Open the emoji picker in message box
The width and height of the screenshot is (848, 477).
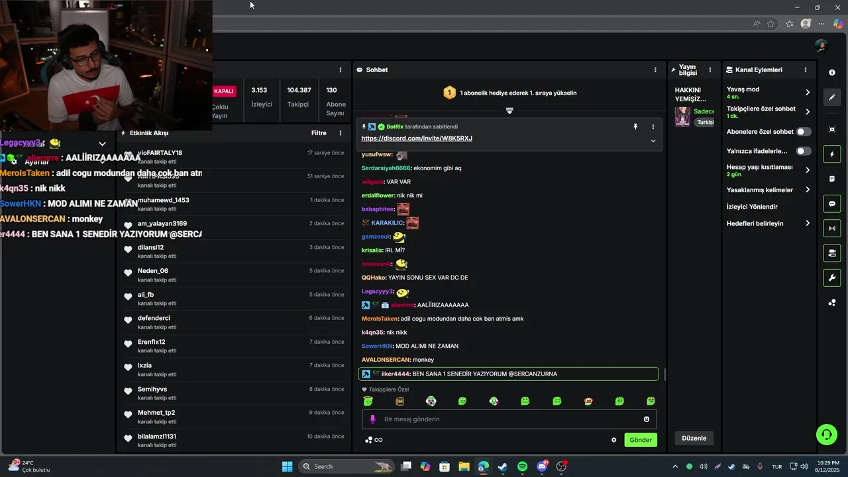click(647, 419)
